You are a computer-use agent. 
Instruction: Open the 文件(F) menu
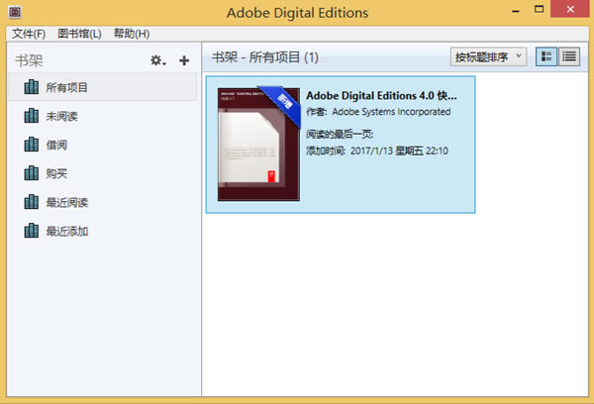[29, 34]
